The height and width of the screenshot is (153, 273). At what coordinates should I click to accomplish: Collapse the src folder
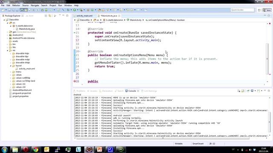pyautogui.click(x=8, y=23)
